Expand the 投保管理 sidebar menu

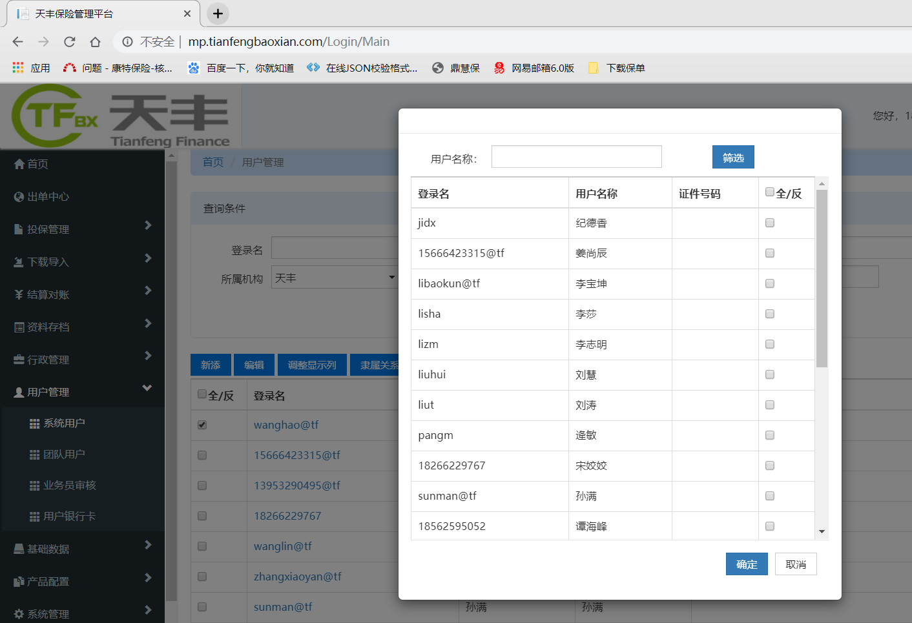tap(82, 229)
